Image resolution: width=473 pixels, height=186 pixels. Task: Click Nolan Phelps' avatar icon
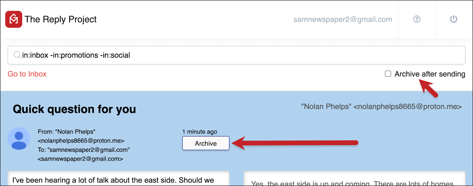click(x=19, y=139)
